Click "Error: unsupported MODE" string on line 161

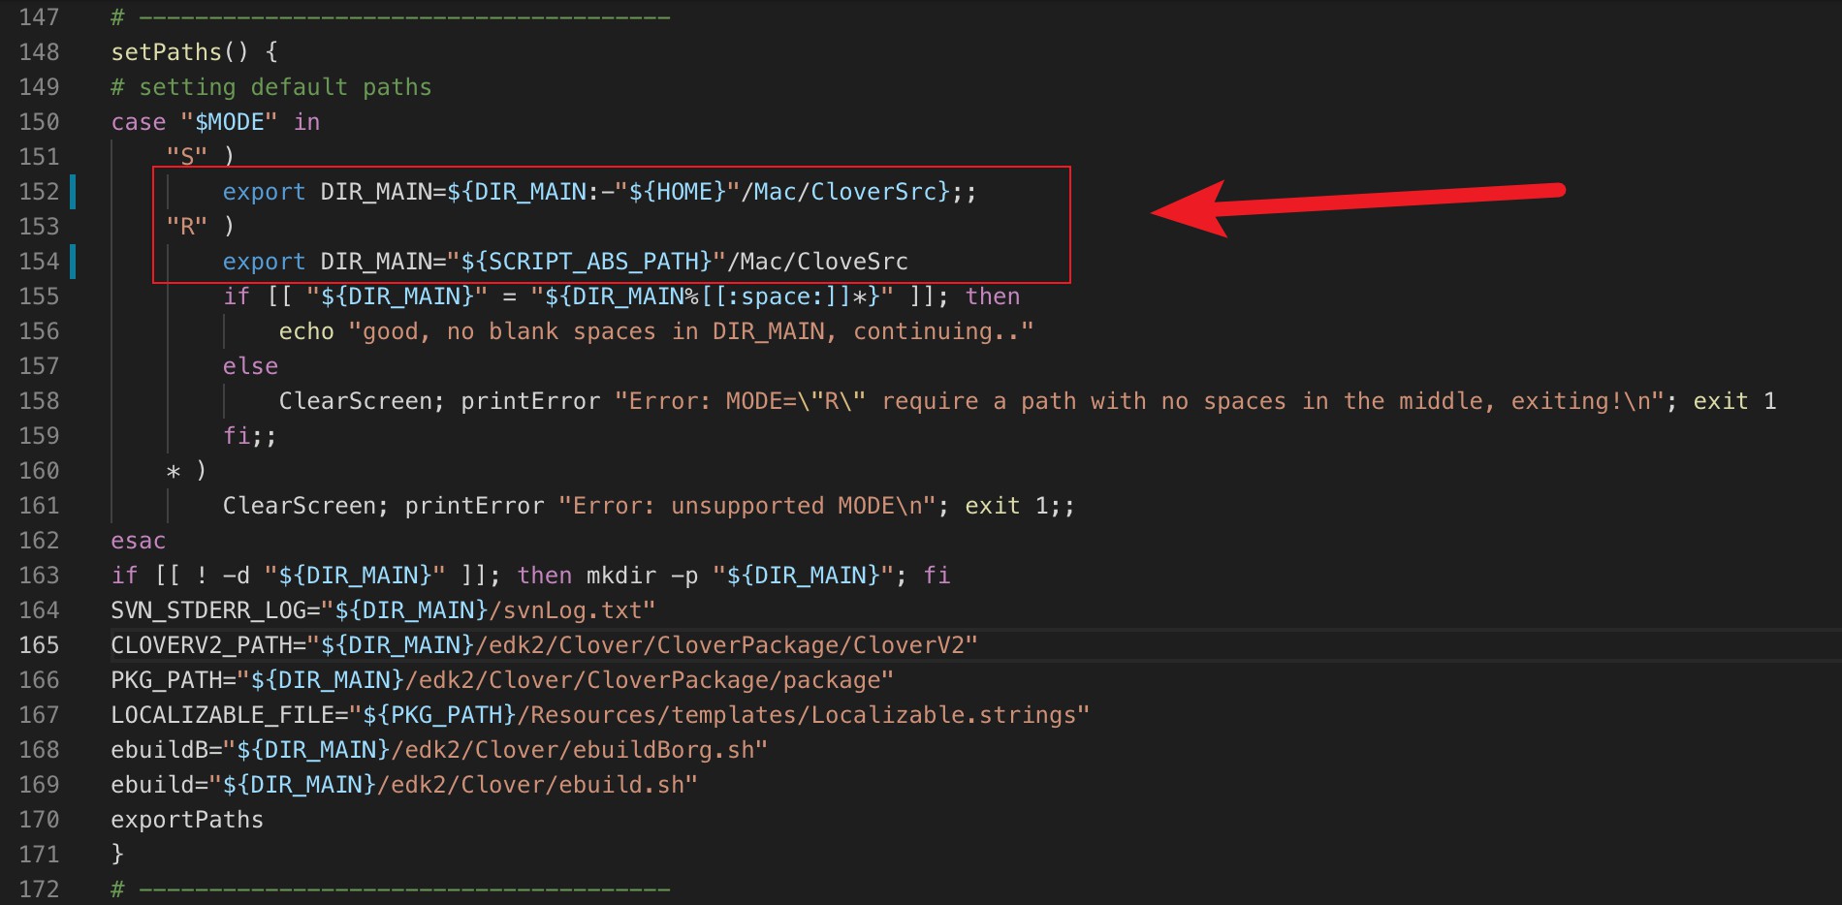(x=746, y=506)
